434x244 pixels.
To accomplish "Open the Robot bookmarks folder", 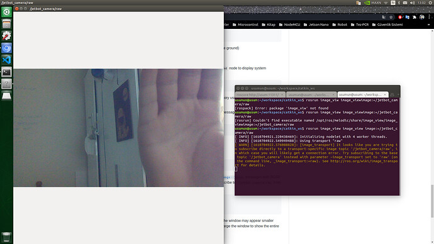I will [340, 25].
